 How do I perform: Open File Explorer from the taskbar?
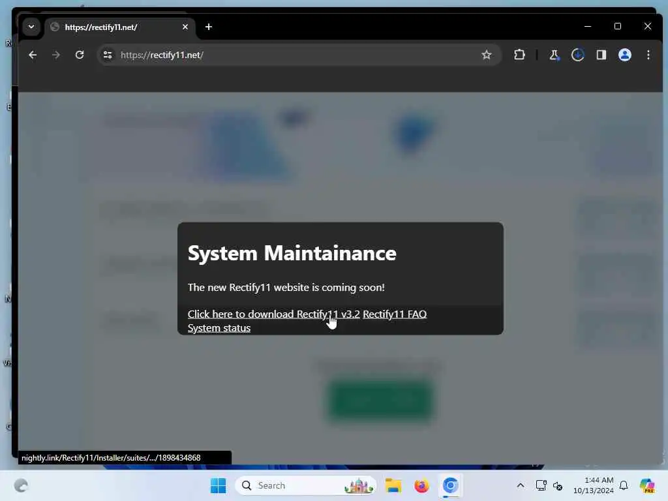(393, 485)
